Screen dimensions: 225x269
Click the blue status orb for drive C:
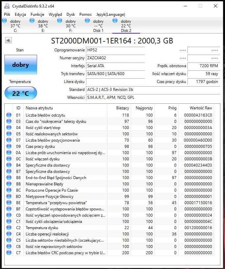5,21
